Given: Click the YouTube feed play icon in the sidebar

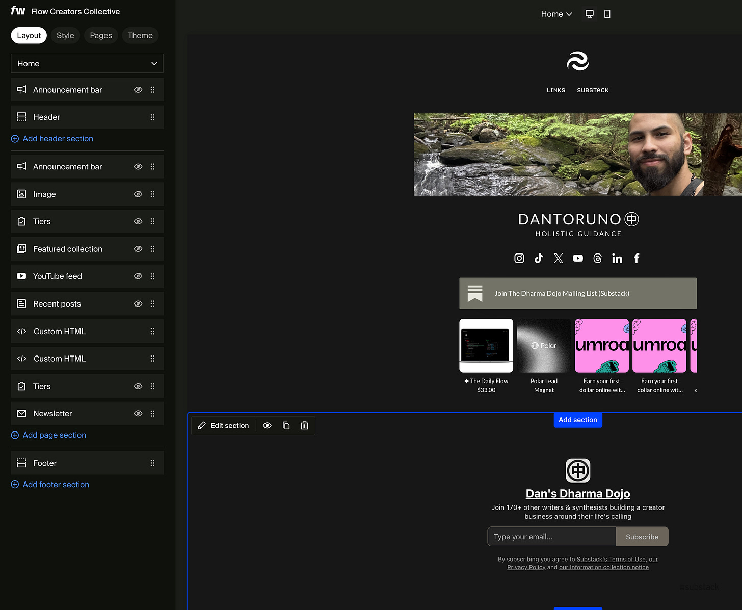Looking at the screenshot, I should (21, 276).
